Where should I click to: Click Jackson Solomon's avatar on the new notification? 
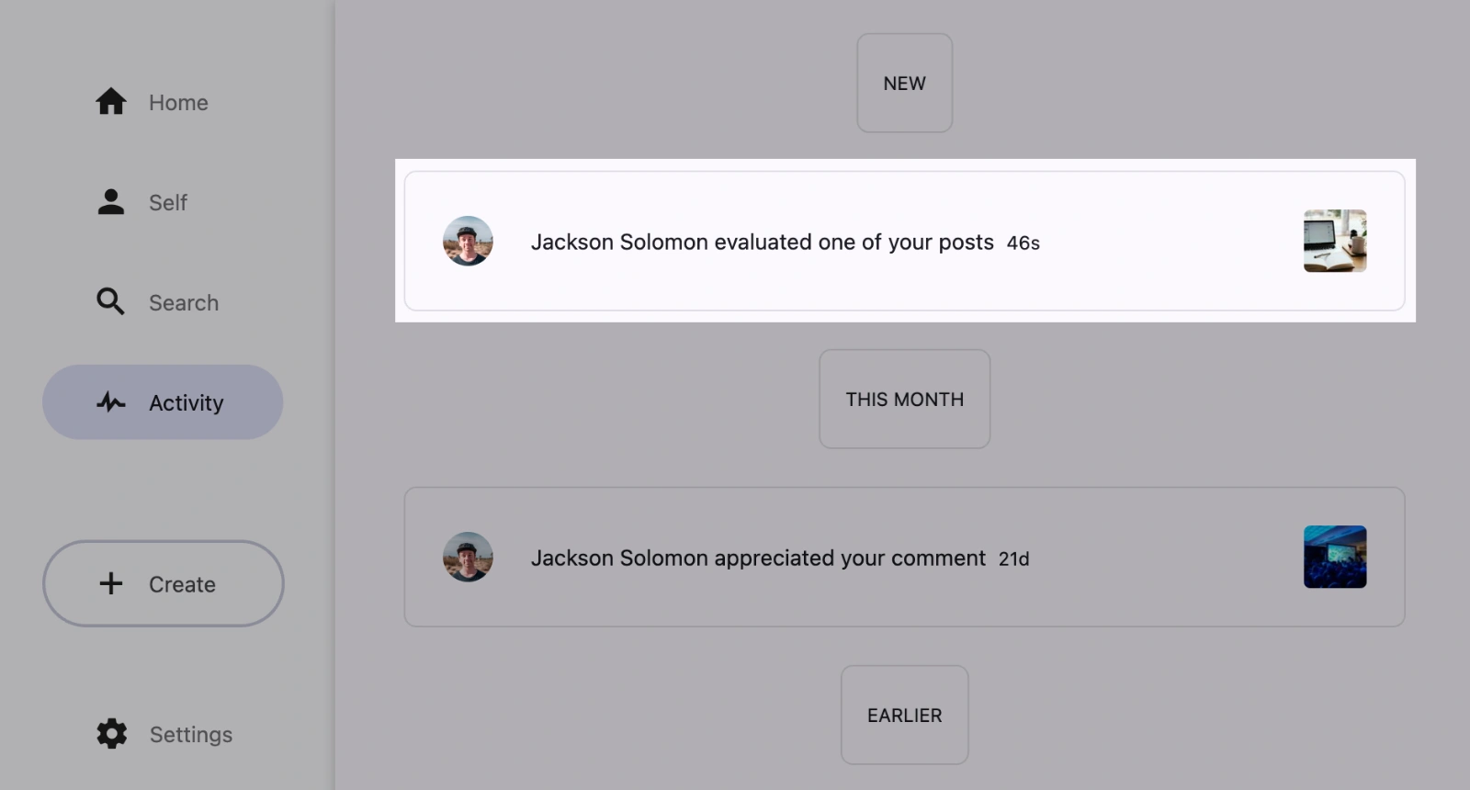point(468,242)
